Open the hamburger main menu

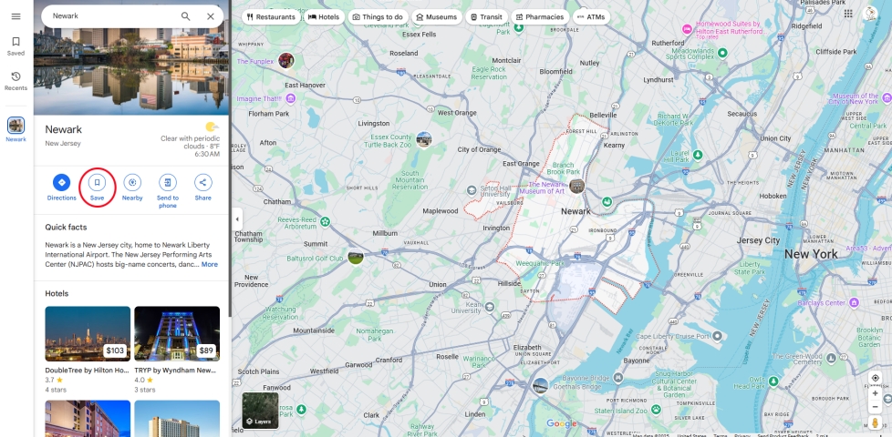[16, 16]
